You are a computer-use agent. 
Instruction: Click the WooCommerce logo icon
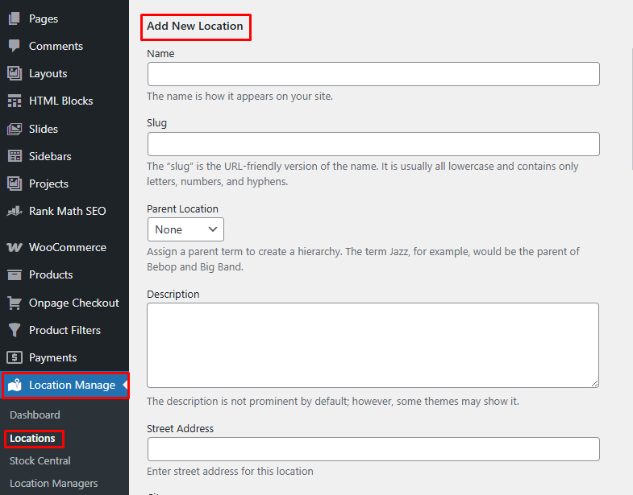pos(15,247)
